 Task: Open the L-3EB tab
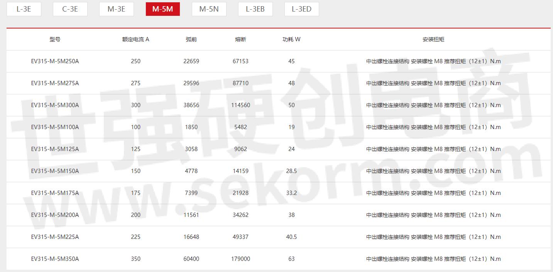255,9
